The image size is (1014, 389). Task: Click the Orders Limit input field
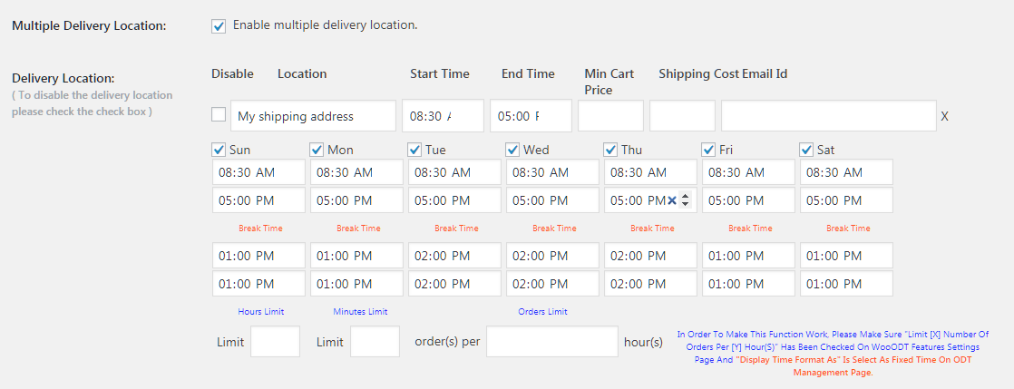click(551, 342)
